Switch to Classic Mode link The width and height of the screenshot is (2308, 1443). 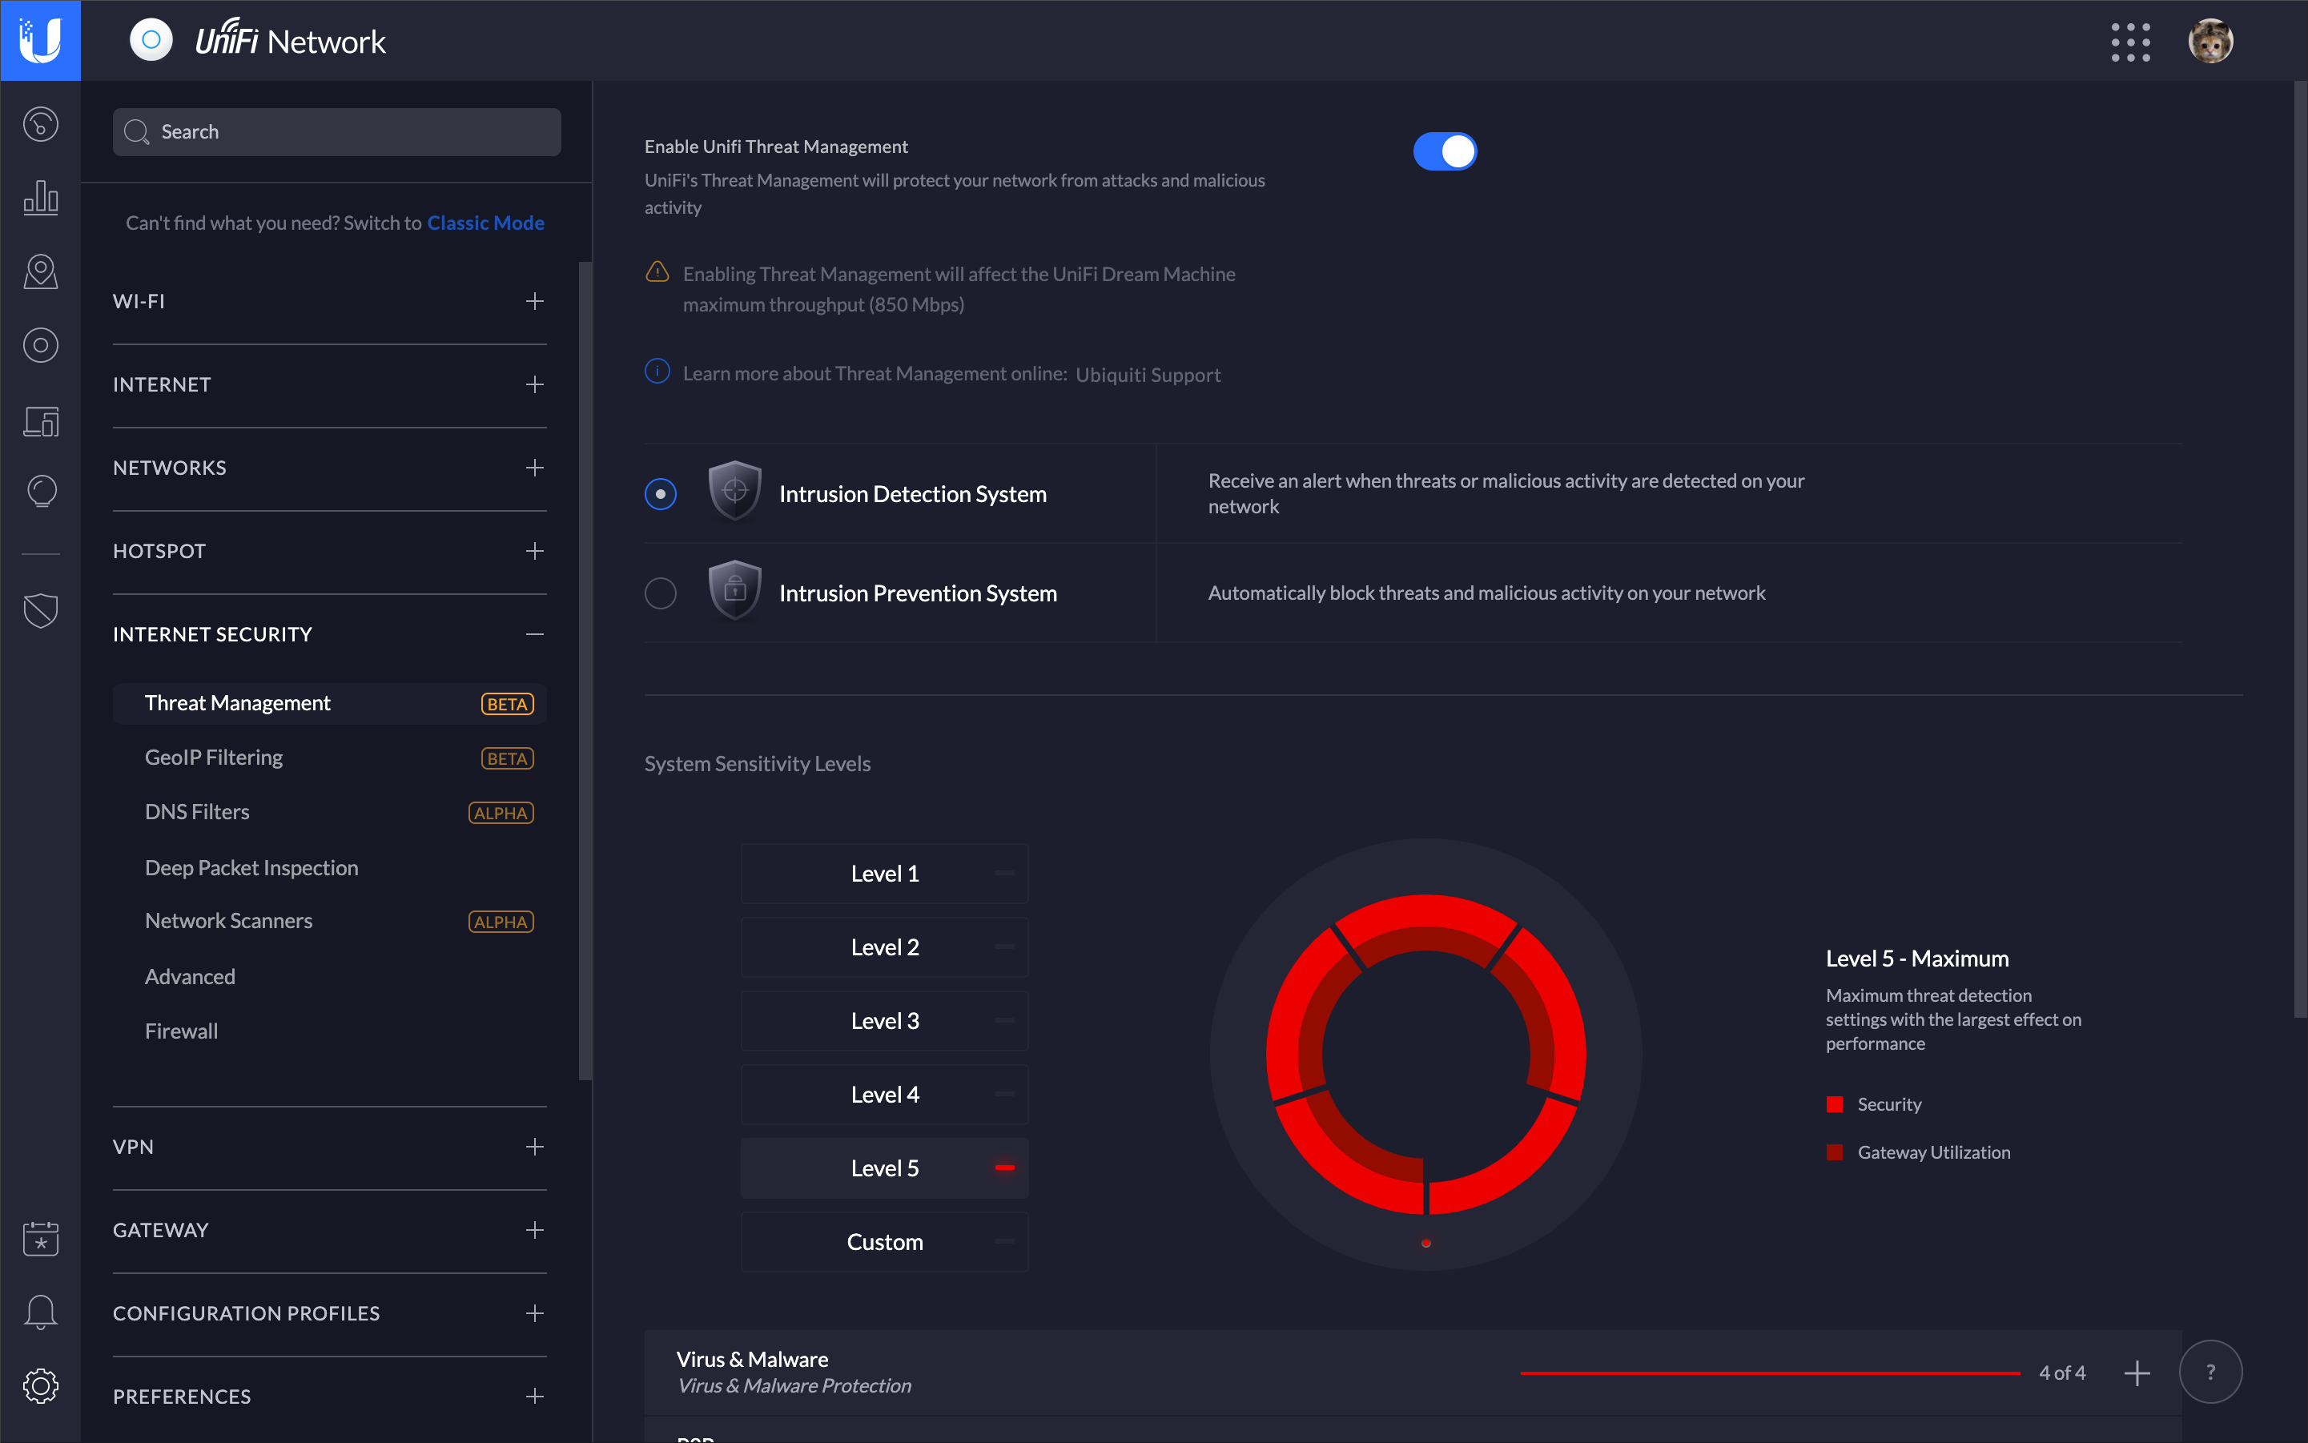point(485,223)
